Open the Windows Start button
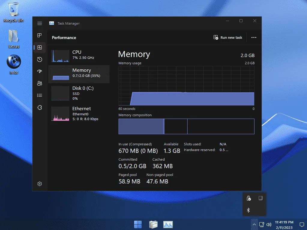The image size is (307, 230). [138, 225]
